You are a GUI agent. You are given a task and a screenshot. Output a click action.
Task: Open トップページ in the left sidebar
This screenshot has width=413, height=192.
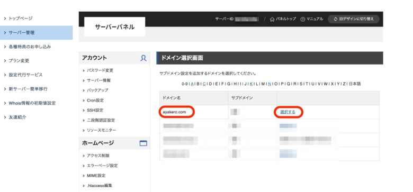coord(21,19)
